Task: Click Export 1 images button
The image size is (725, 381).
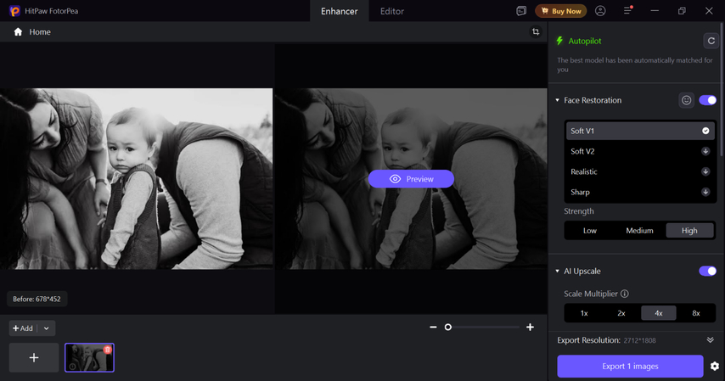Action: pyautogui.click(x=630, y=367)
